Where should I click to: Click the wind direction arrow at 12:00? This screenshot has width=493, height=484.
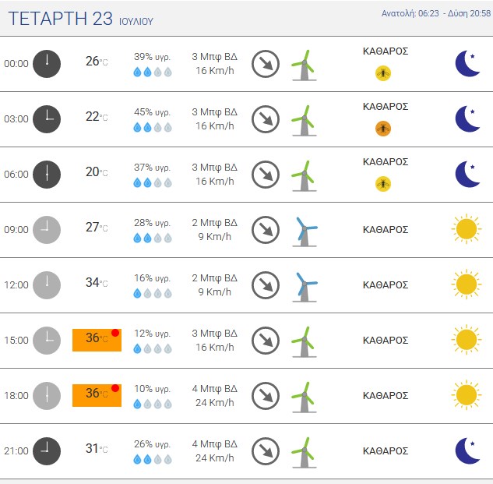tap(266, 285)
